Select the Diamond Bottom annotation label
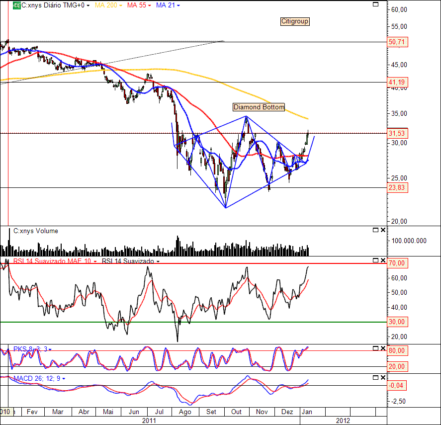This screenshot has width=441, height=425. click(259, 107)
